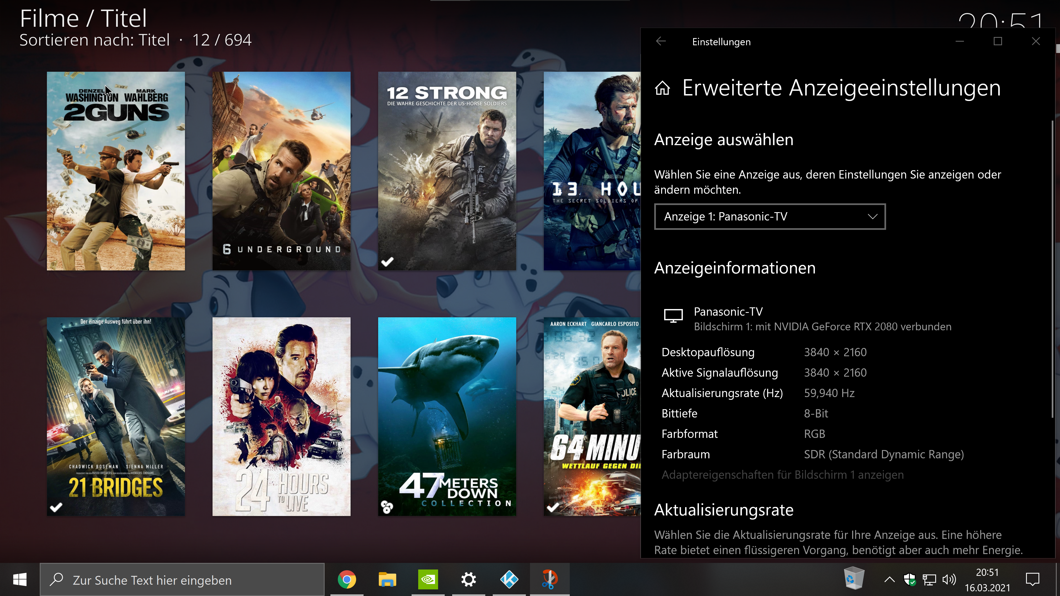Click the home icon in Settings
Image resolution: width=1060 pixels, height=596 pixels.
[662, 88]
